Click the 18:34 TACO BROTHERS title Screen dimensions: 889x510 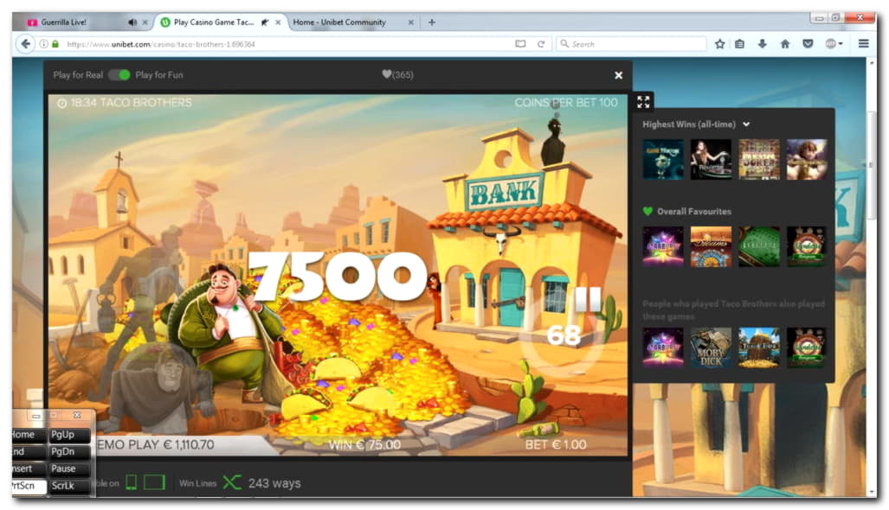(125, 103)
